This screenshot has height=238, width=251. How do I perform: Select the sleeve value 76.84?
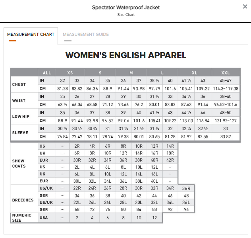point(62,137)
